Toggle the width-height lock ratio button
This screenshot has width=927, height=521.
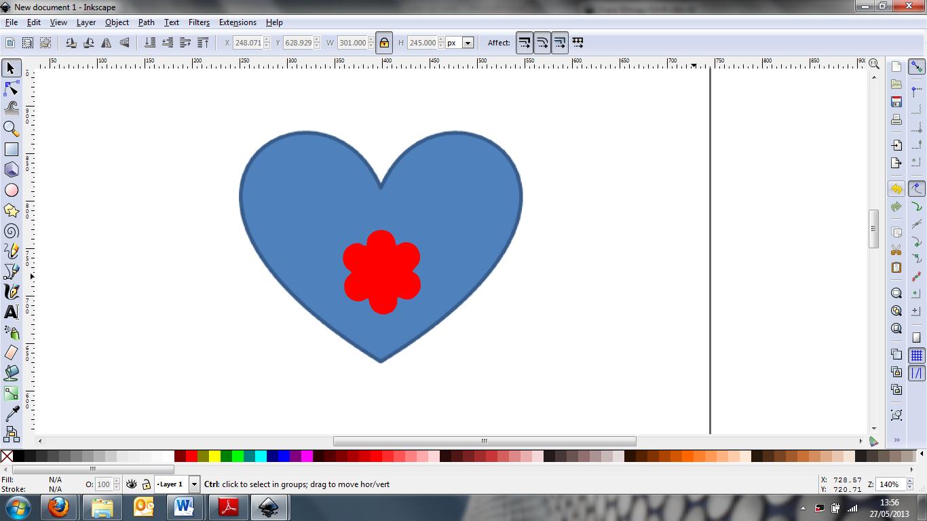[x=384, y=43]
